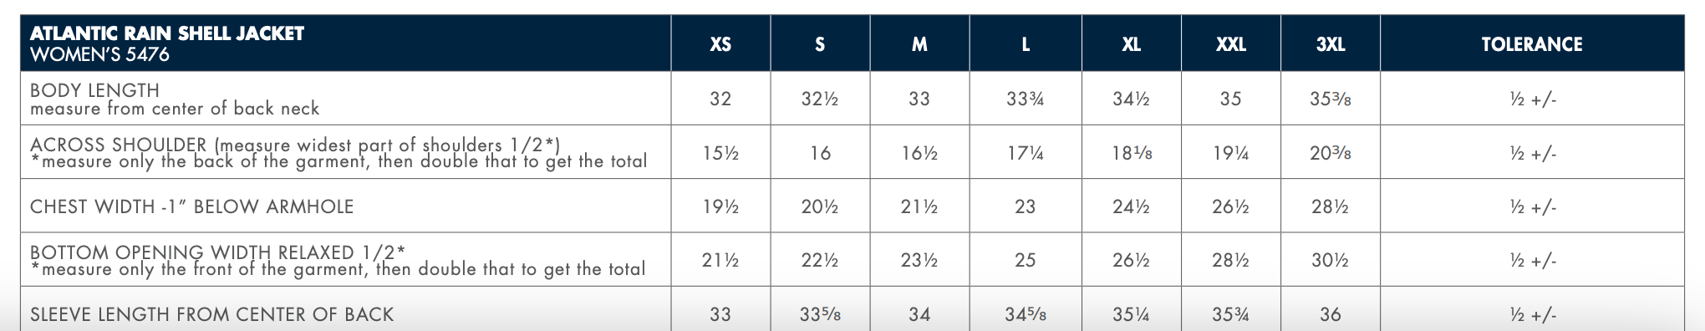Select the M size column header
1705x331 pixels.
(919, 44)
